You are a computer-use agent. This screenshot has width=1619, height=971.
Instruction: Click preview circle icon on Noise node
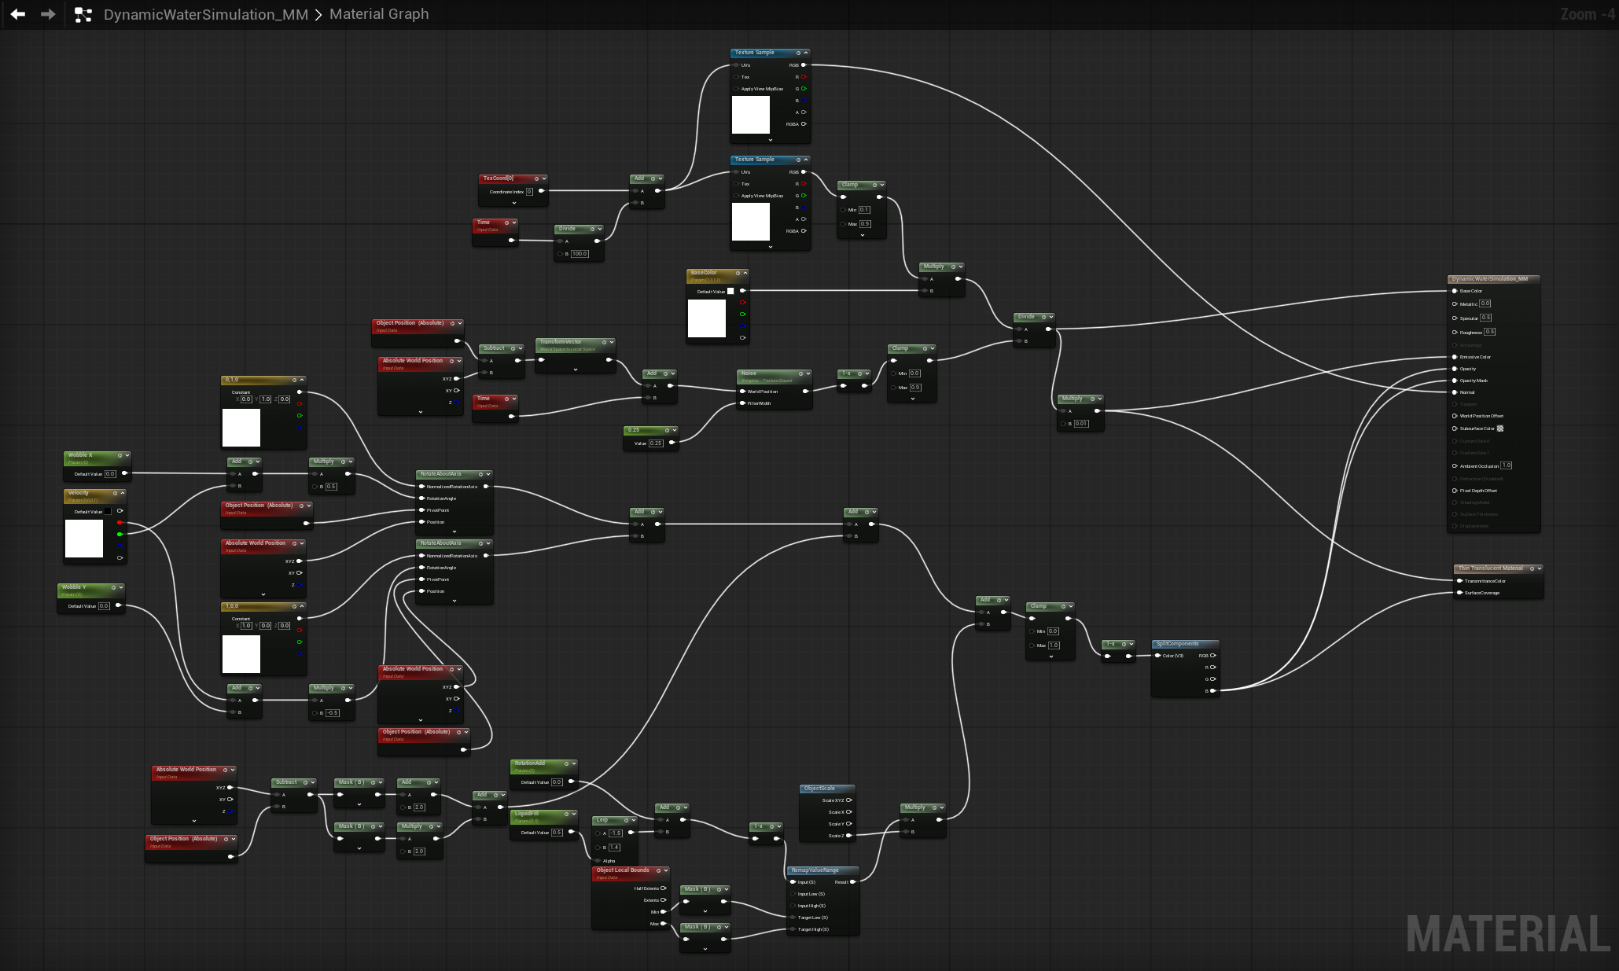pyautogui.click(x=800, y=373)
